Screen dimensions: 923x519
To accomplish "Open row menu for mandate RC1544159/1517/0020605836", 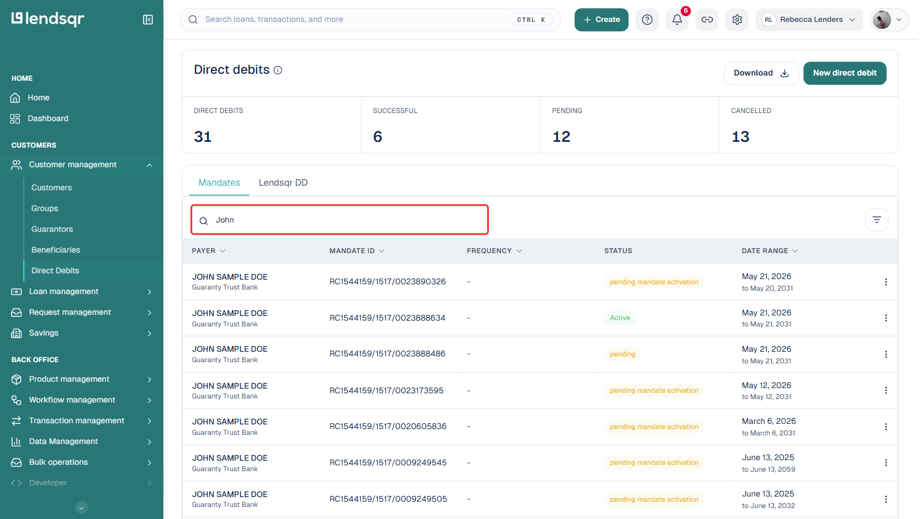I will coord(886,427).
